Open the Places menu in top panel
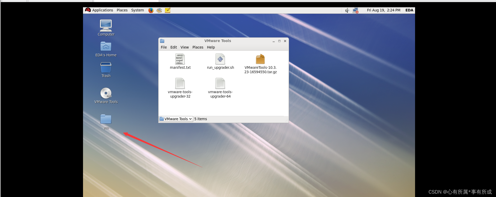Image resolution: width=496 pixels, height=197 pixels. click(122, 10)
